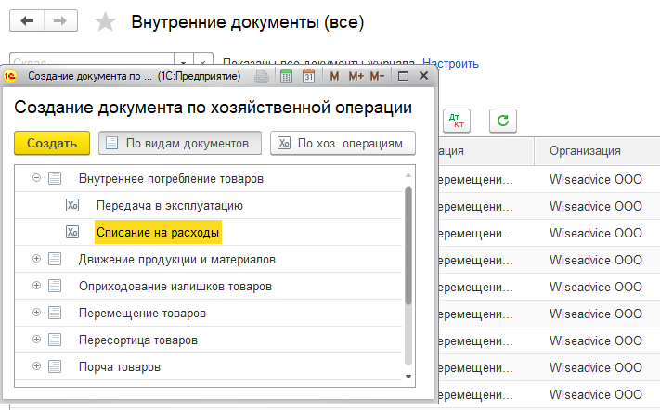This screenshot has width=660, height=410.
Task: Open the calendar icon in dialog title bar
Action: click(x=308, y=76)
